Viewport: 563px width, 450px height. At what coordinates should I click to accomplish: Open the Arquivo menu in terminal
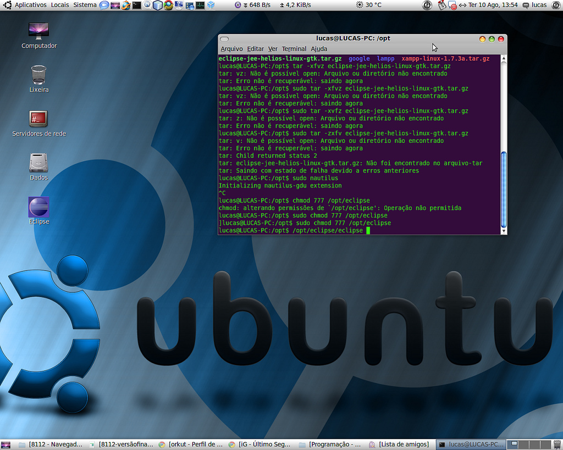231,49
